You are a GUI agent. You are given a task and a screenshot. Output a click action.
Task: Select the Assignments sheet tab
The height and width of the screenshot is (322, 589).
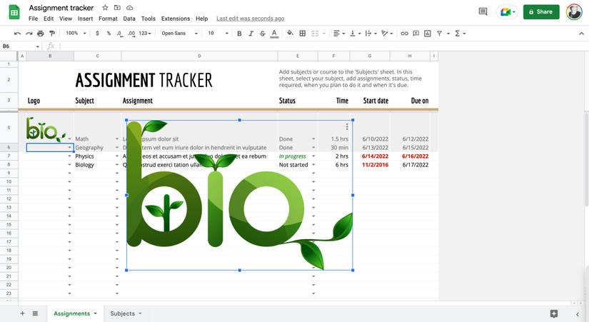click(x=75, y=313)
